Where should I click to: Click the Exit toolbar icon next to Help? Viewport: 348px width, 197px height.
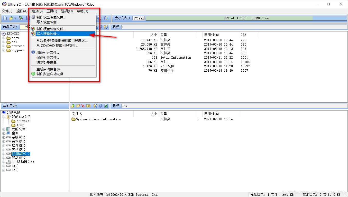pyautogui.click(x=106, y=18)
